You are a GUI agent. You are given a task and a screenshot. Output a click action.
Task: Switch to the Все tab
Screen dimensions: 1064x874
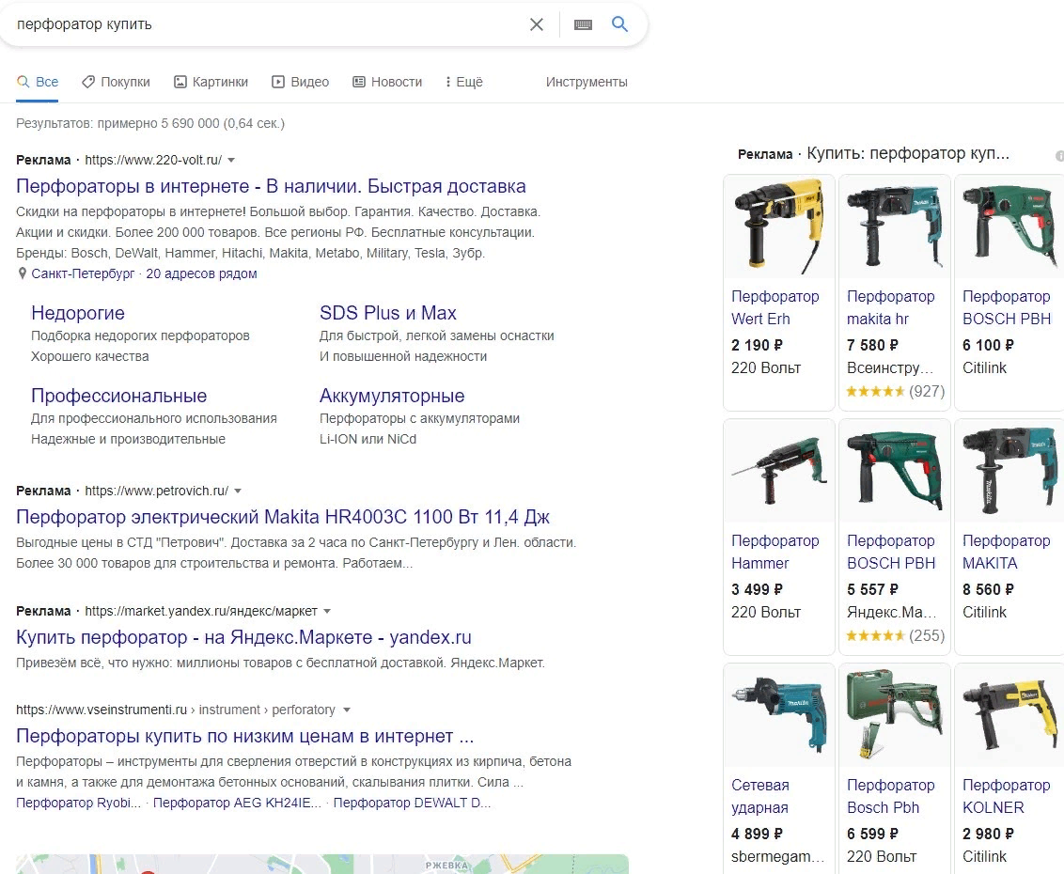point(38,82)
